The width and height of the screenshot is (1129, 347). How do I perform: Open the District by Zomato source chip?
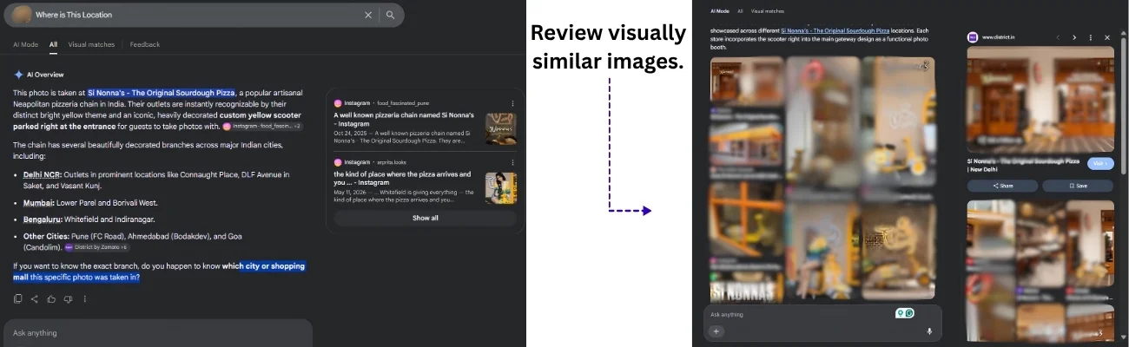[96, 247]
